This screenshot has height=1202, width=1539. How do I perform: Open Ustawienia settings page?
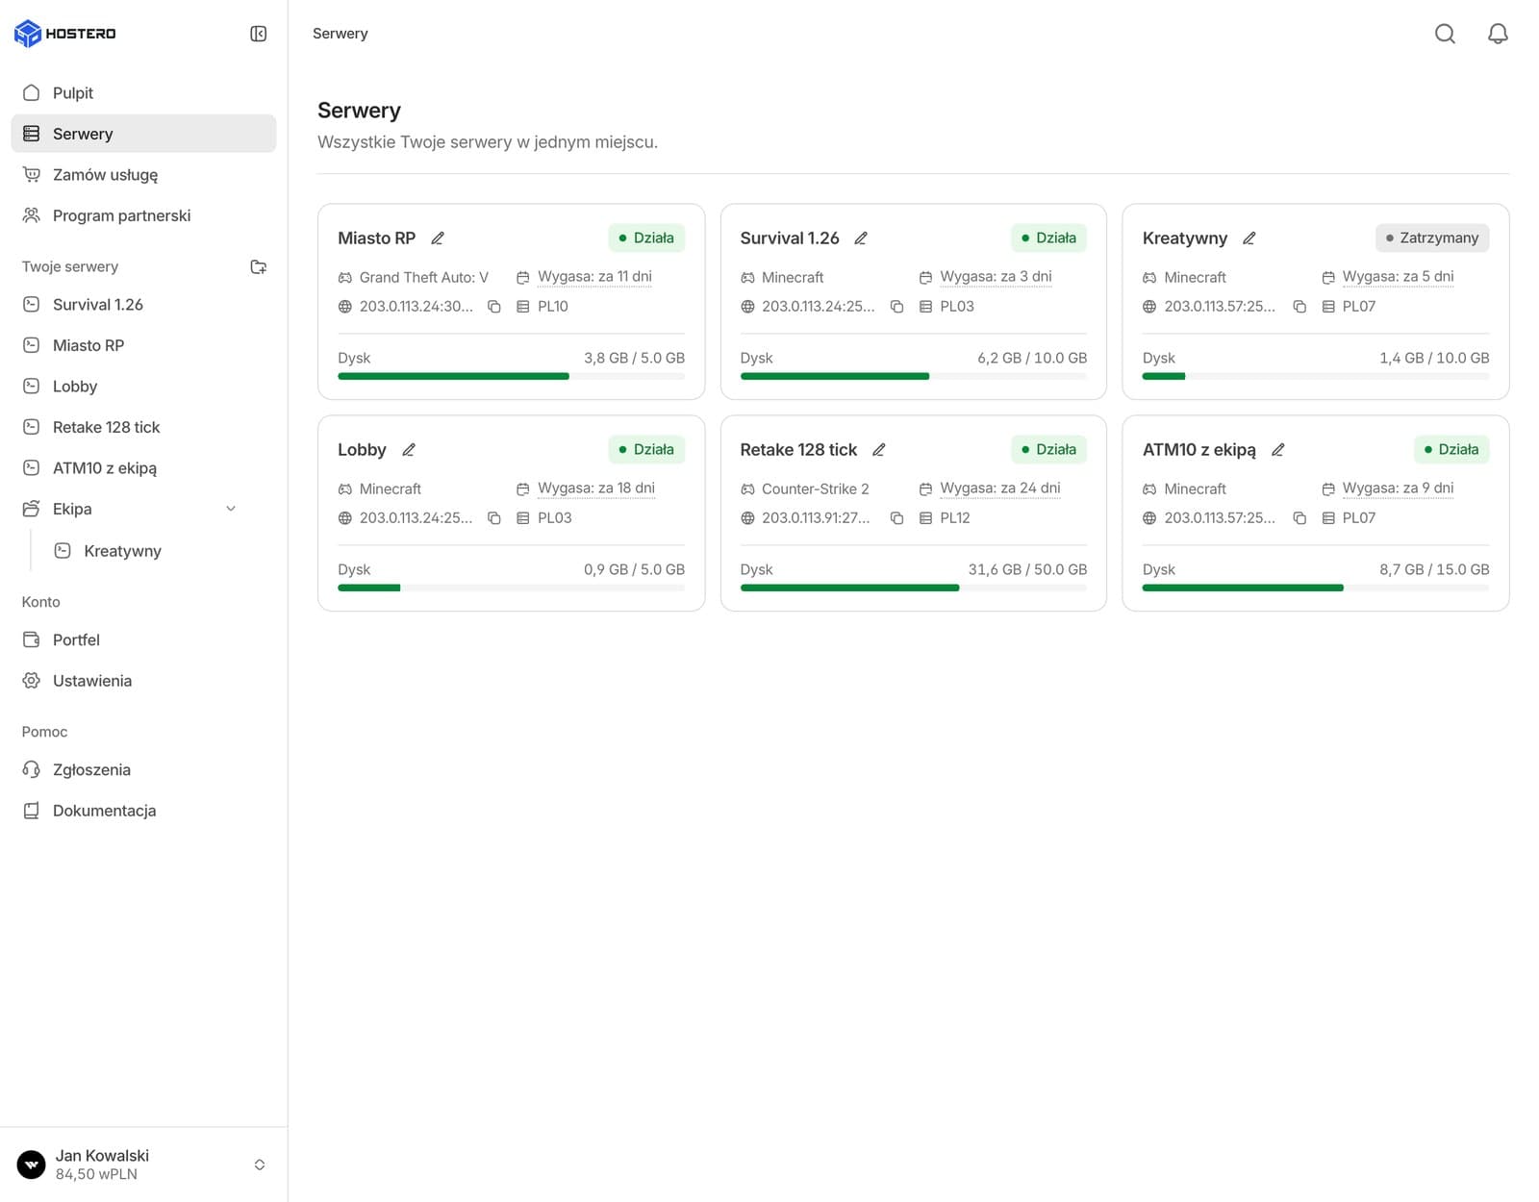(143, 681)
